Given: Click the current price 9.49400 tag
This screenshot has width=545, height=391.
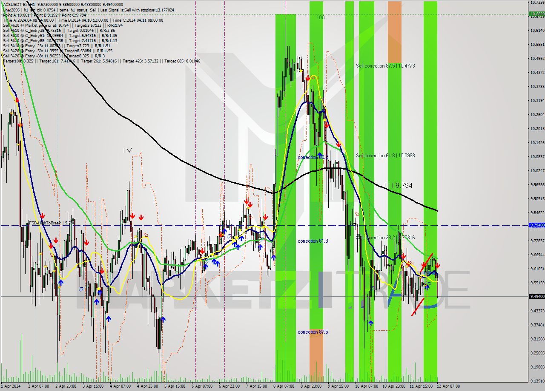Looking at the screenshot, I should (537, 296).
